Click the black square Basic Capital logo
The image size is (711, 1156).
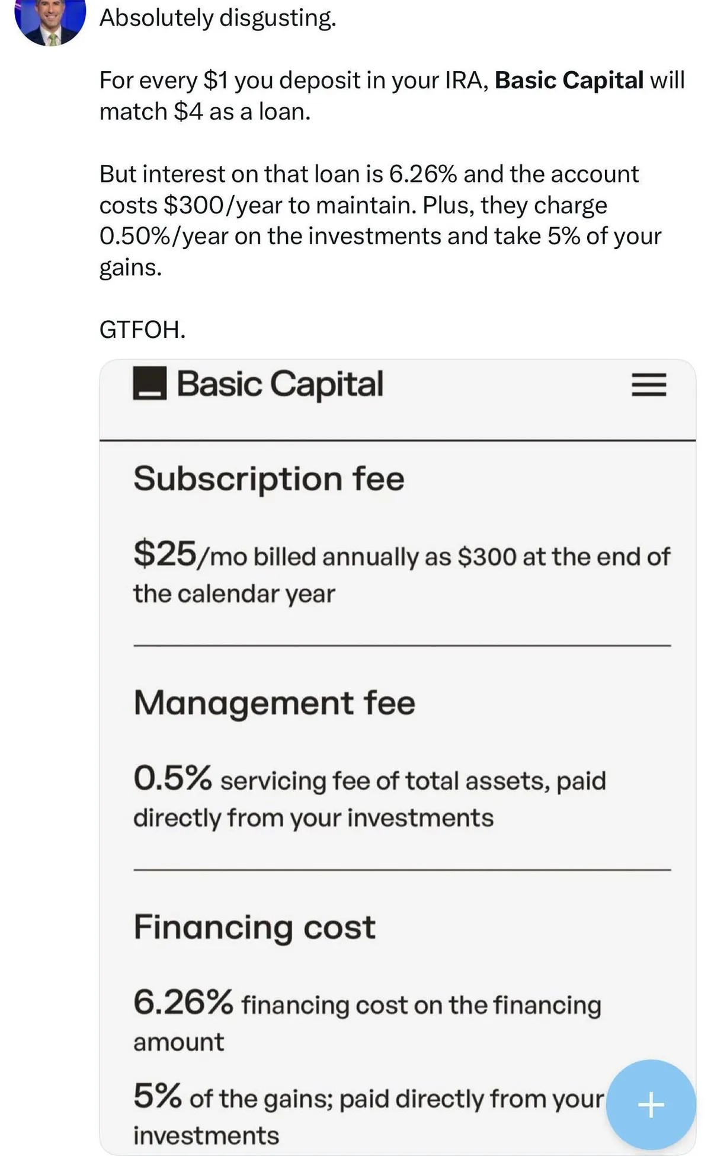tap(149, 384)
